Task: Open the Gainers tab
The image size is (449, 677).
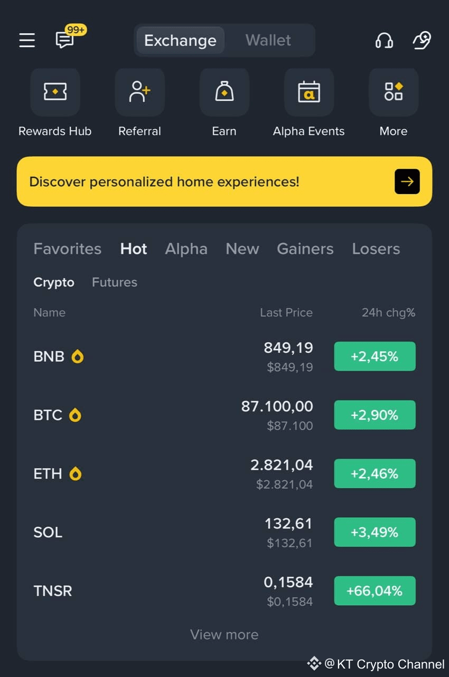Action: pos(305,249)
